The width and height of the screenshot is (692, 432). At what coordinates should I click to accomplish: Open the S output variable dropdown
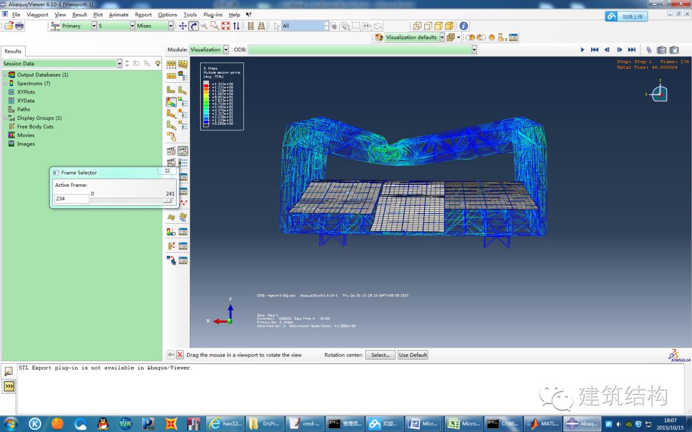132,26
